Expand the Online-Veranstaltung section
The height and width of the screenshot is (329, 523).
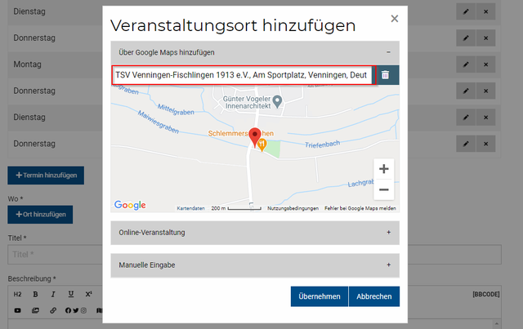255,233
